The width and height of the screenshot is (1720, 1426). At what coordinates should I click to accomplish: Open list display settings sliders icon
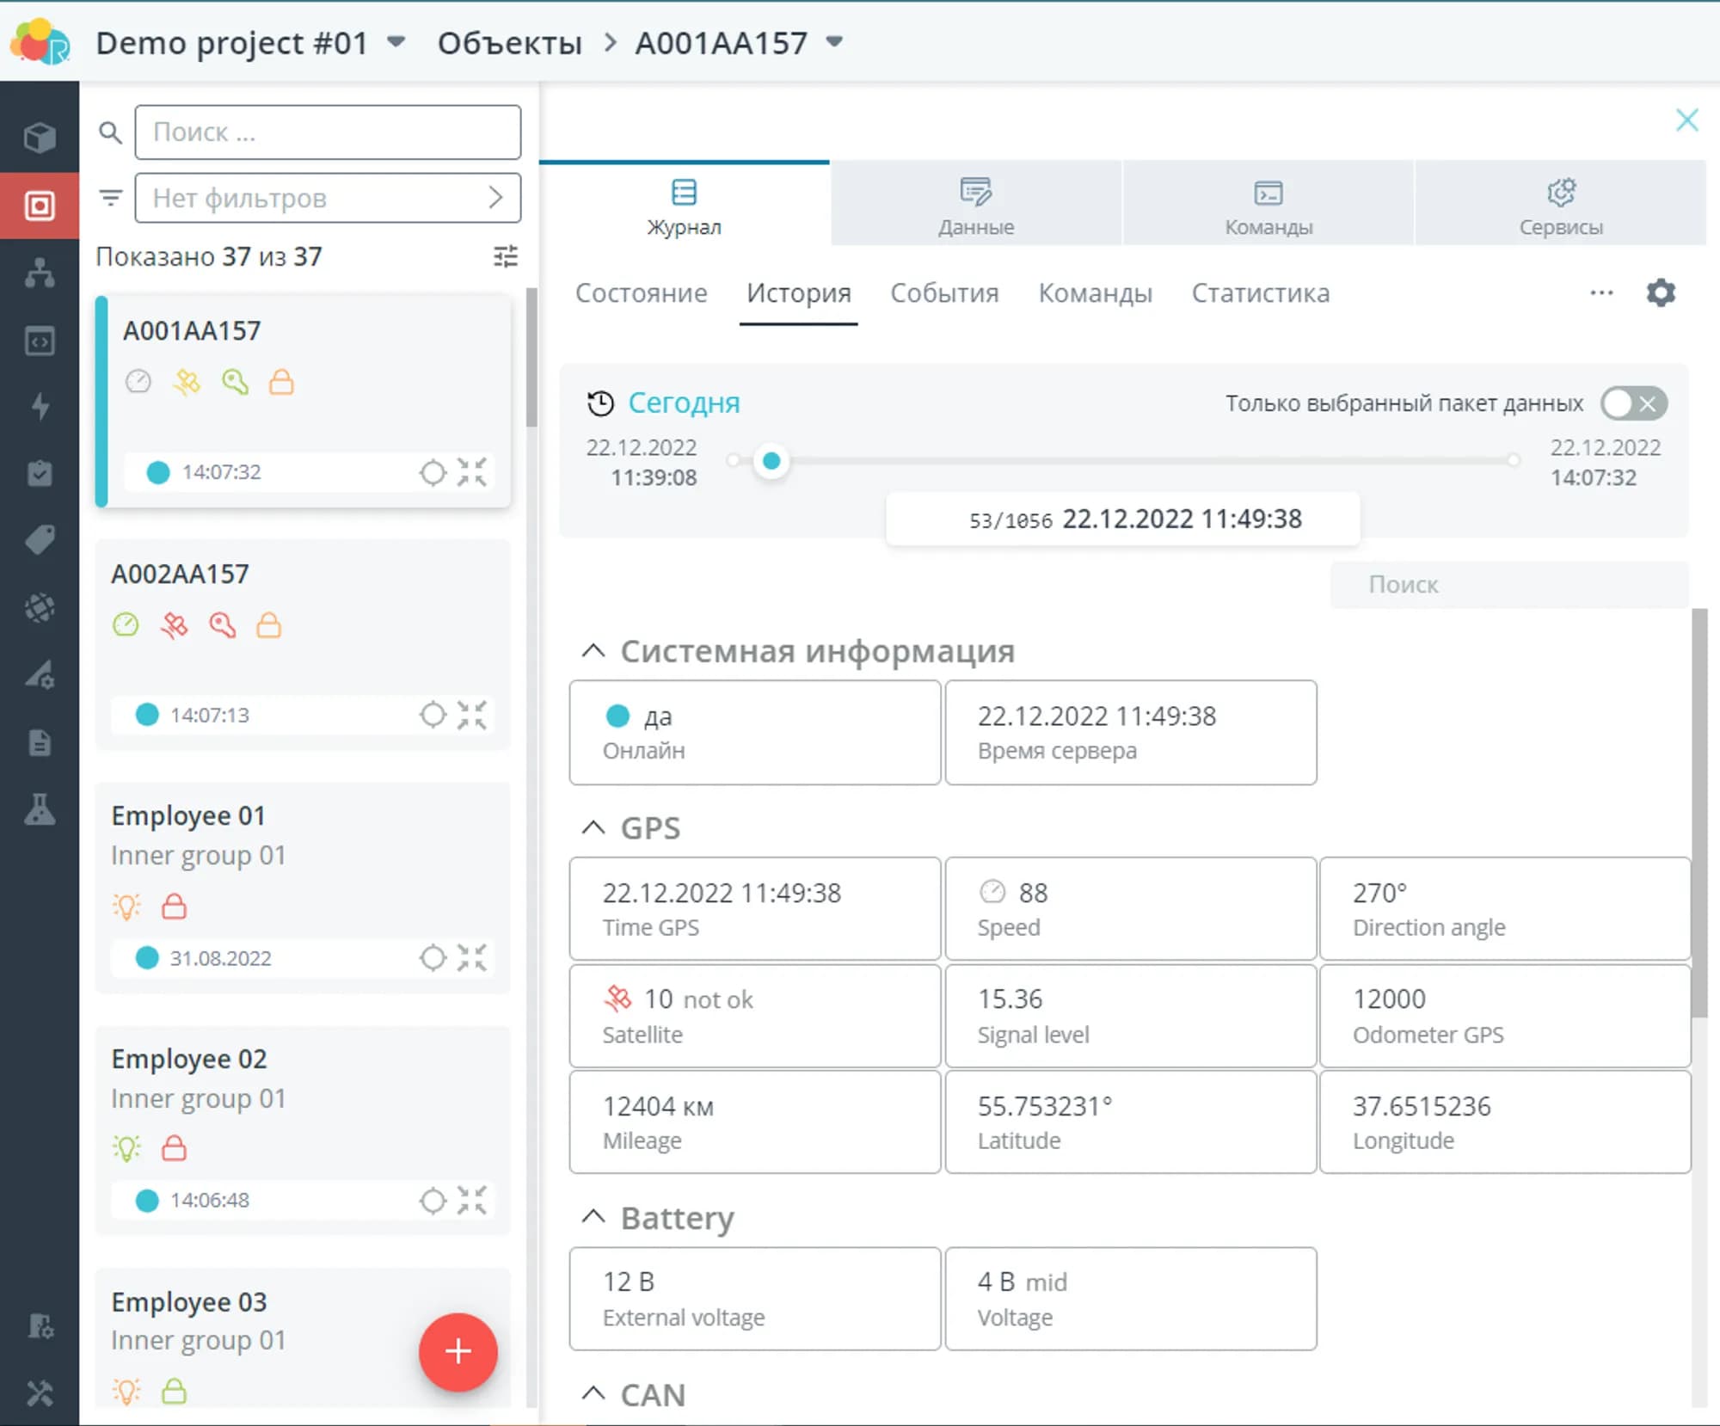tap(505, 256)
